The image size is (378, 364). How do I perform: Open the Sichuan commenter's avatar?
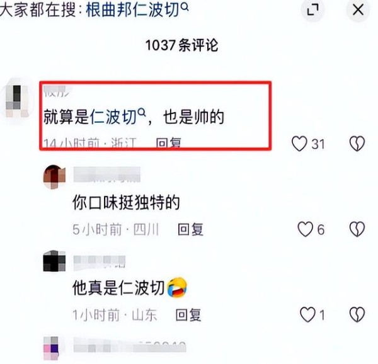54,177
